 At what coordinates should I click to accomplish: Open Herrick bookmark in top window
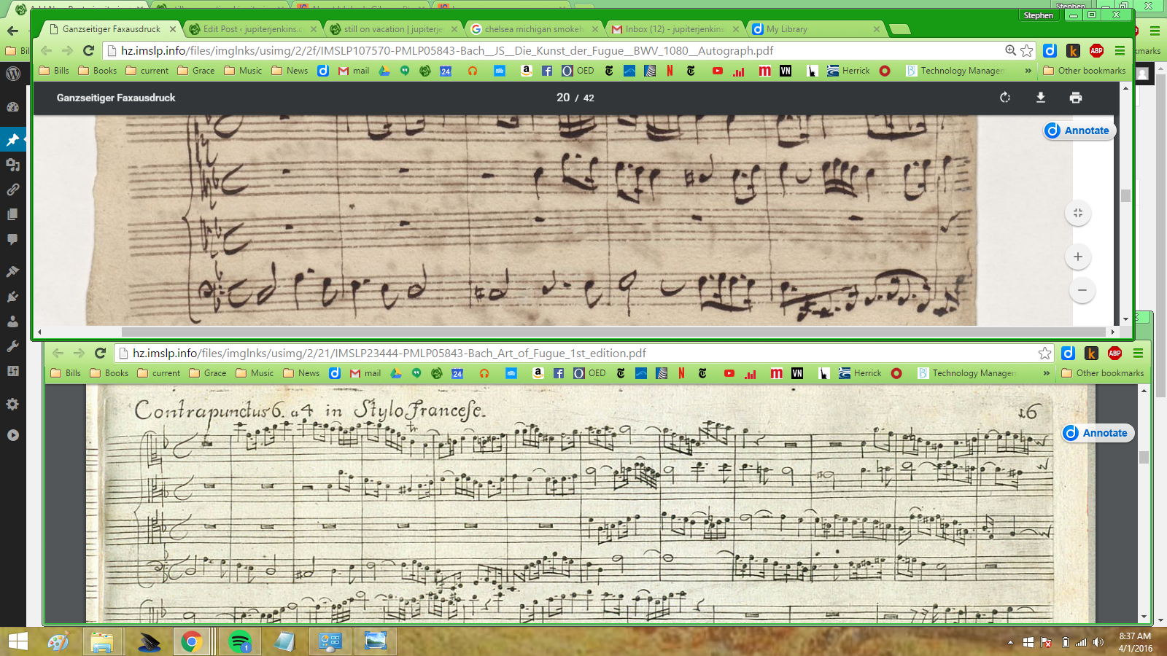point(848,71)
